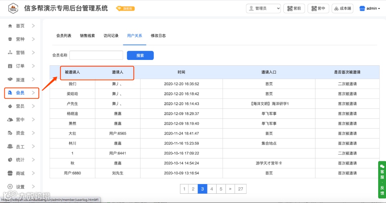
Task: Click the 会员 member icon
Action: [x=10, y=93]
